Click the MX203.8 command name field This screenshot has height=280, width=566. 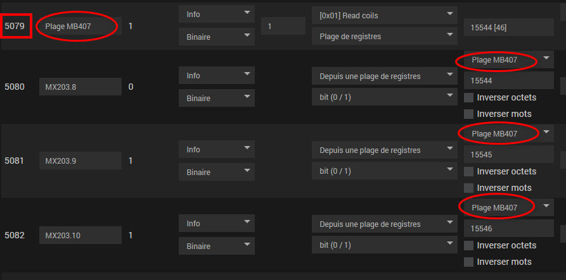click(x=80, y=87)
